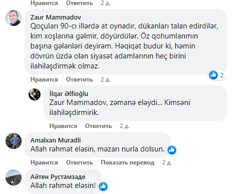Click the name Amalxan Muradli

[56, 140]
